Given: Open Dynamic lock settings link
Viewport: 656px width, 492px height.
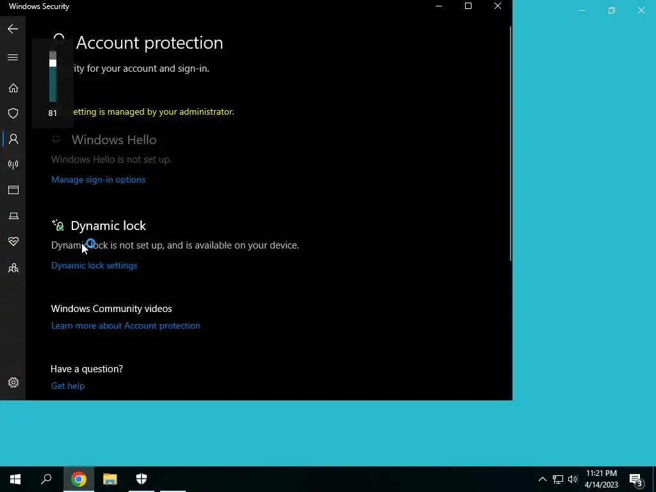Looking at the screenshot, I should (94, 265).
